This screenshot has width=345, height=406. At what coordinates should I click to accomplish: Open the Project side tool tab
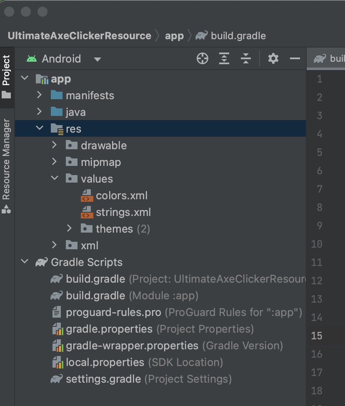click(7, 77)
